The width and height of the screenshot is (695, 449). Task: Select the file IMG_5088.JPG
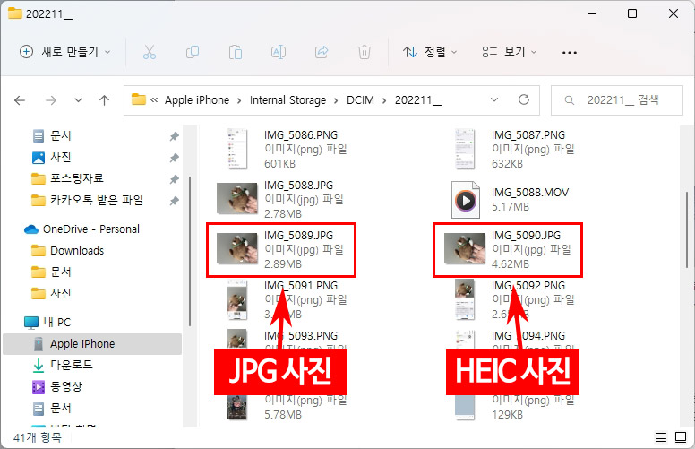tap(299, 185)
